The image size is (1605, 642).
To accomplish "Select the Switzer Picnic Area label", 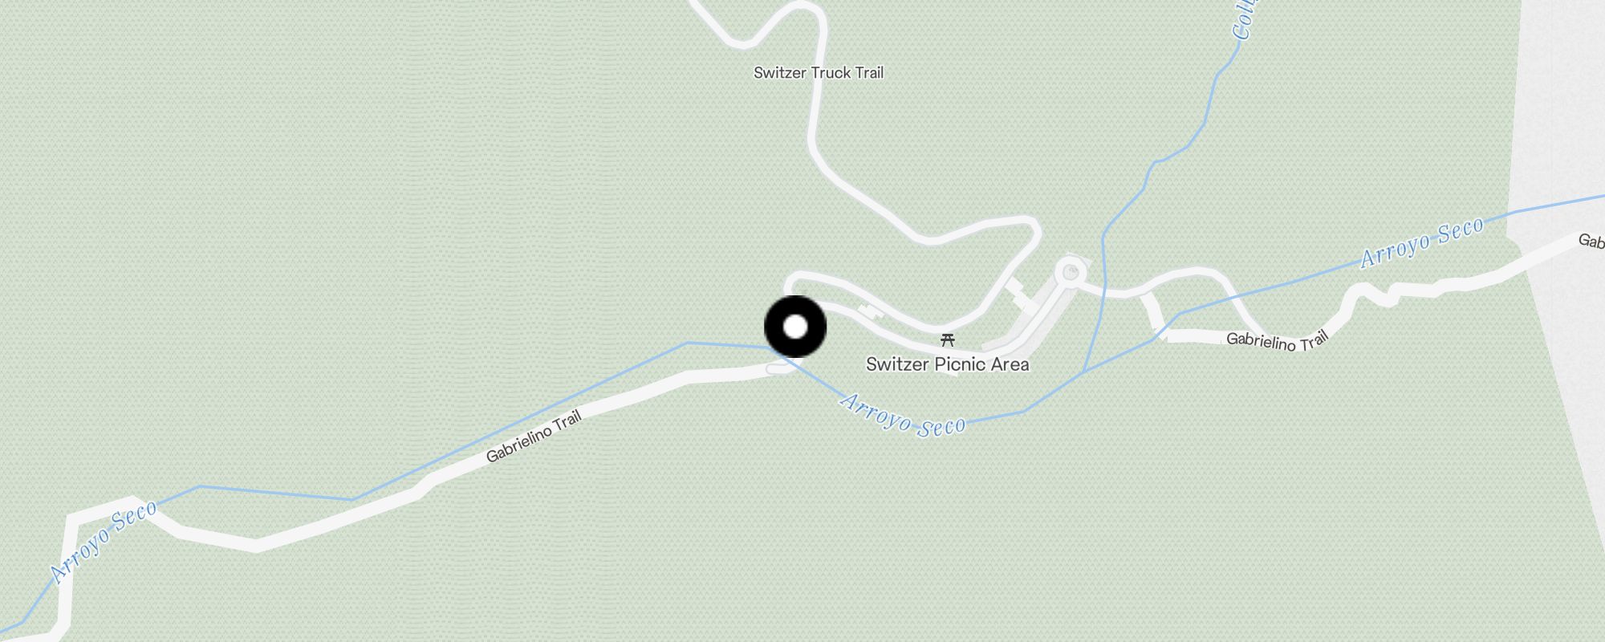I will 947,364.
